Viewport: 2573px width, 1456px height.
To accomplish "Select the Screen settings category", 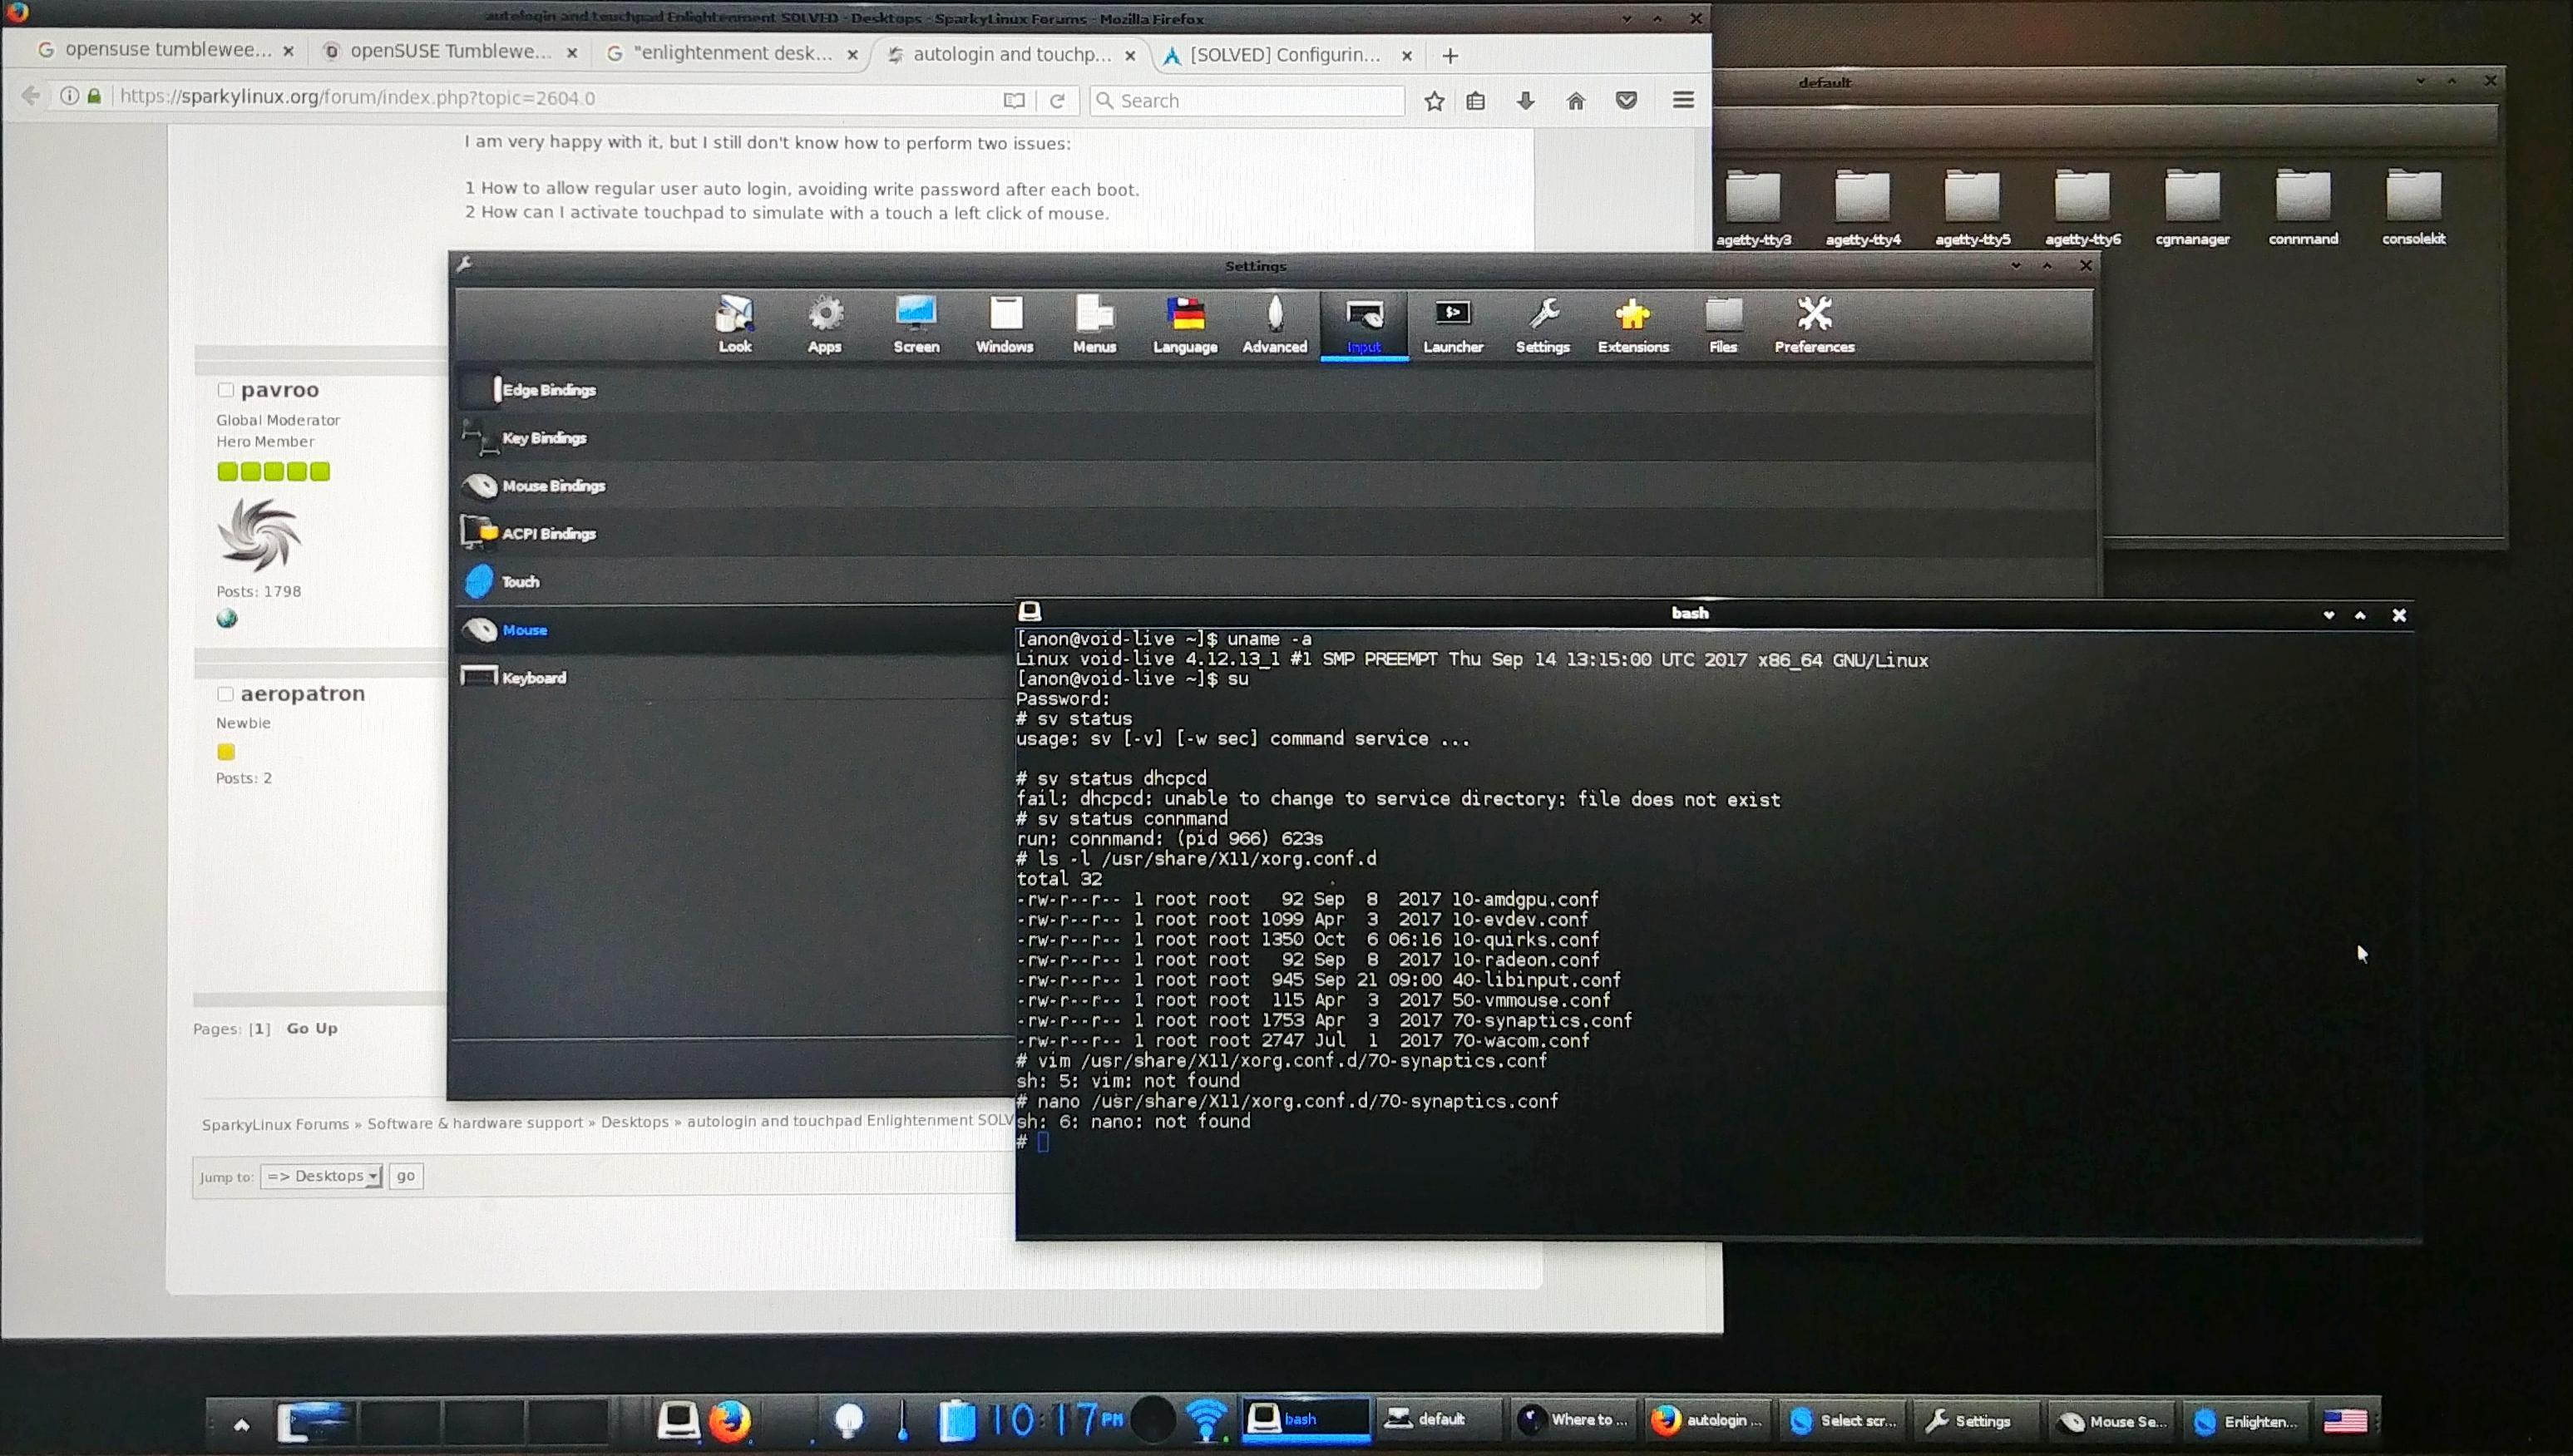I will pos(916,325).
